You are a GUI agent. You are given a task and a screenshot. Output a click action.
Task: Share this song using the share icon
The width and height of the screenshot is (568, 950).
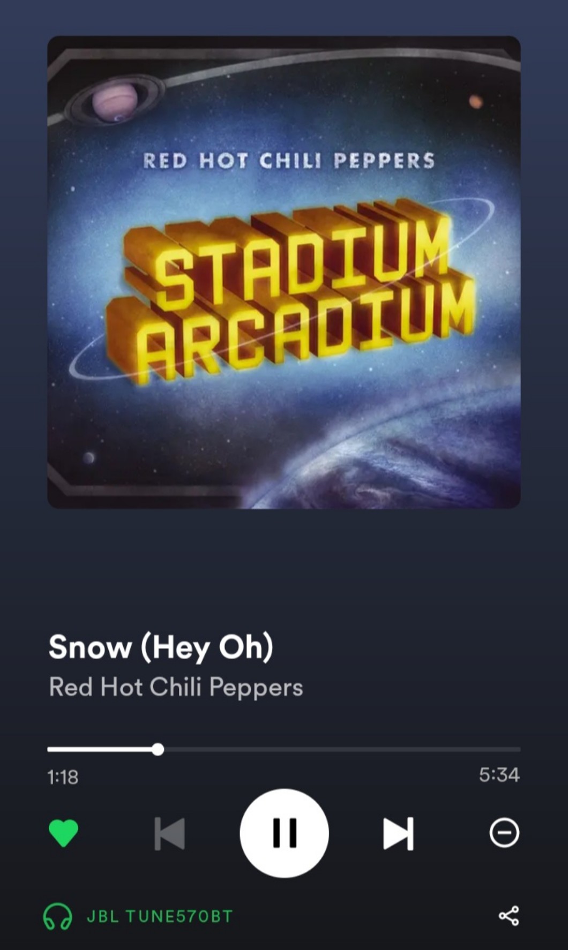click(x=509, y=916)
